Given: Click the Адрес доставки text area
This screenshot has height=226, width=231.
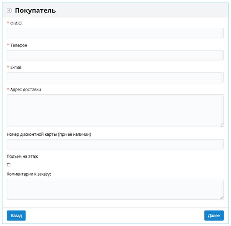Looking at the screenshot, I should pyautogui.click(x=115, y=111).
